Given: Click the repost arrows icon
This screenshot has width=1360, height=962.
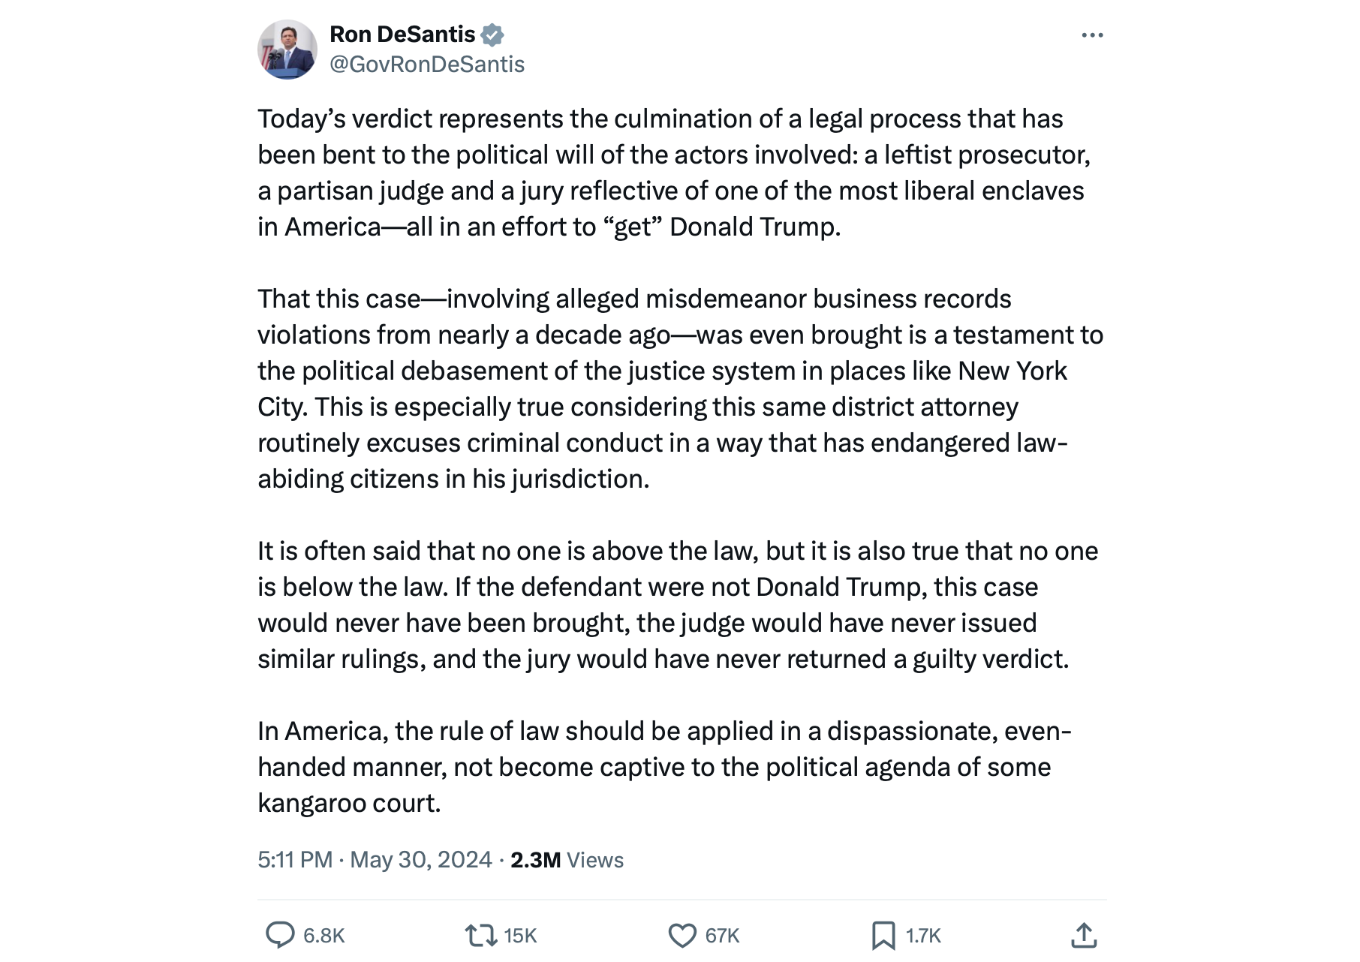Looking at the screenshot, I should [480, 935].
